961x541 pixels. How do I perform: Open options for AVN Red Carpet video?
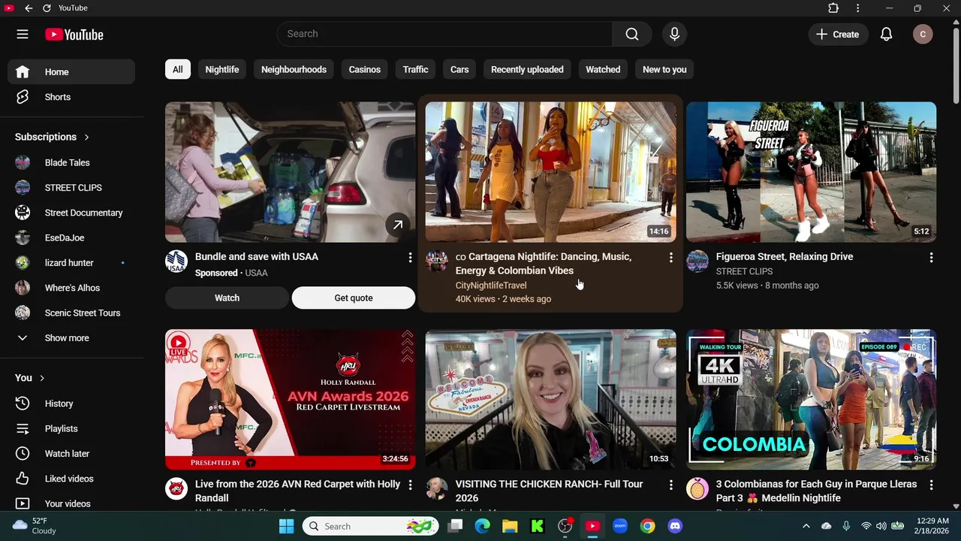pos(410,485)
